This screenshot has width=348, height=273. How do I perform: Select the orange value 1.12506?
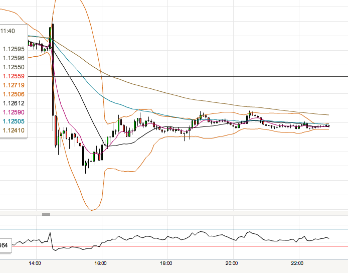coord(14,94)
